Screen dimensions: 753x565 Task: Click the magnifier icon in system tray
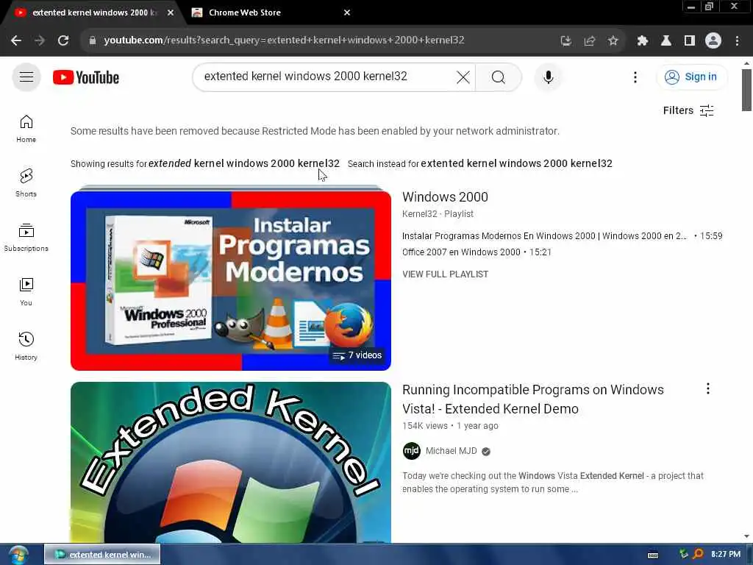point(698,554)
